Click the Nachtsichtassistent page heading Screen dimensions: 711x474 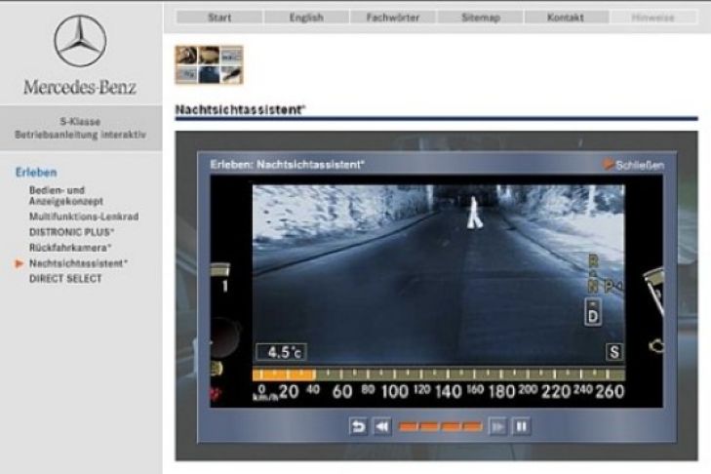(241, 110)
